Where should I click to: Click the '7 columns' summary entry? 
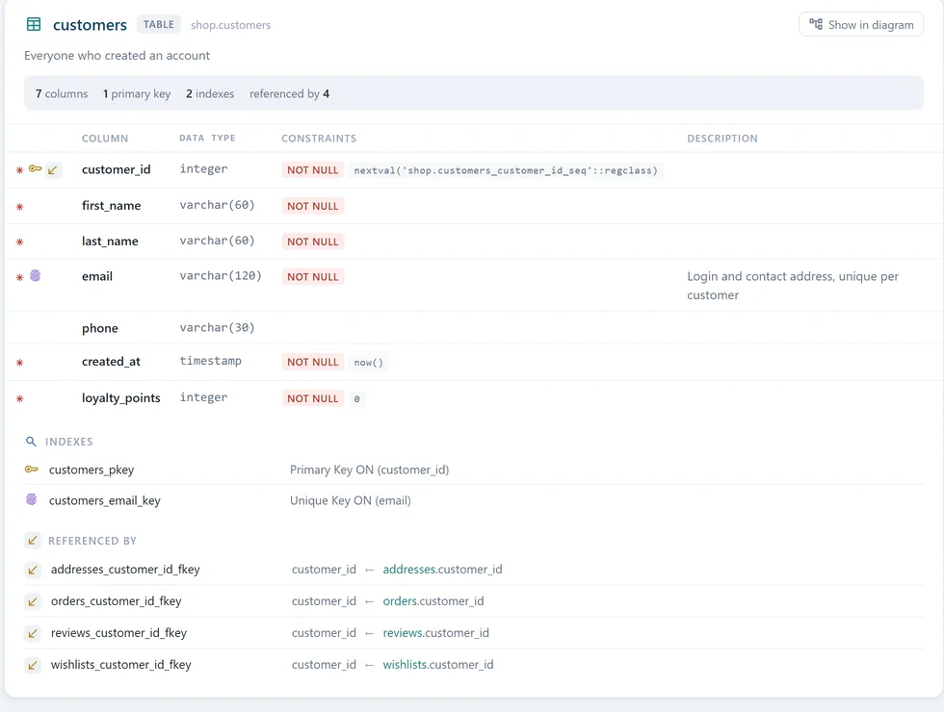click(x=62, y=94)
